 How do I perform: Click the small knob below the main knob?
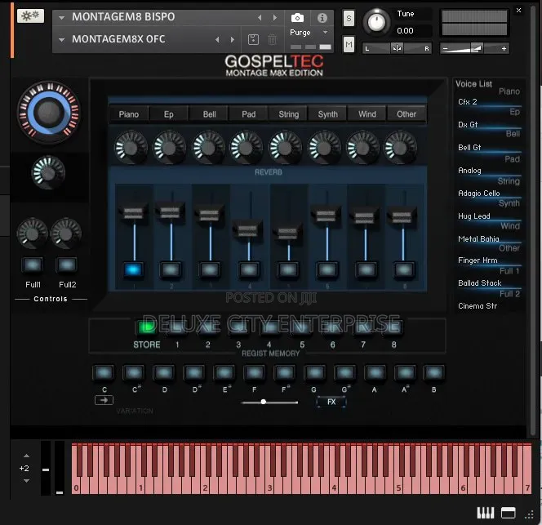point(48,173)
